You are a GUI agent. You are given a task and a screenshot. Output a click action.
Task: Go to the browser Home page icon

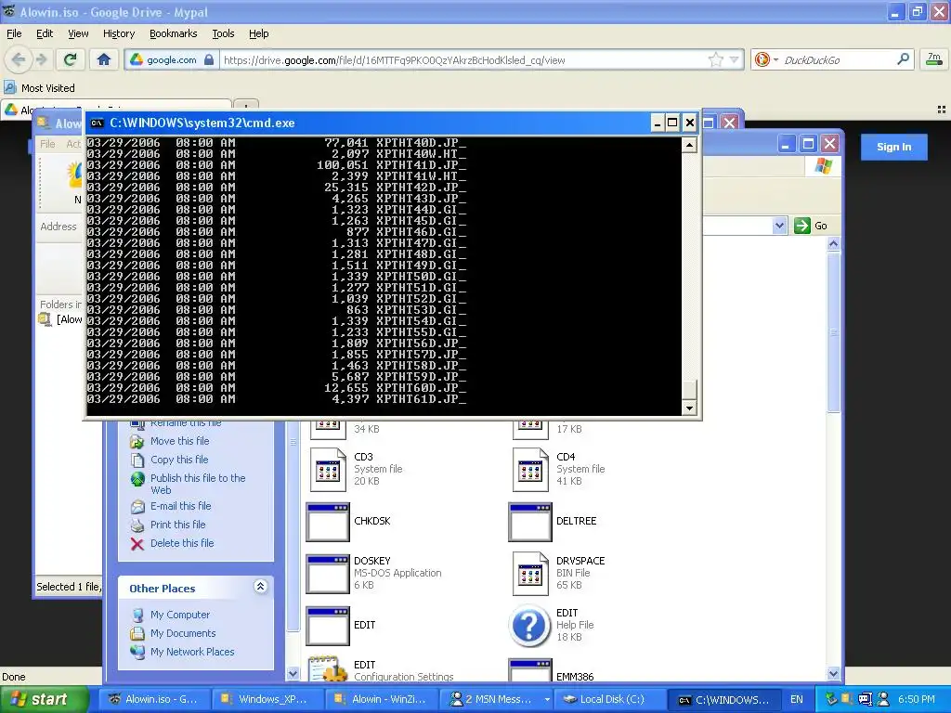click(104, 59)
